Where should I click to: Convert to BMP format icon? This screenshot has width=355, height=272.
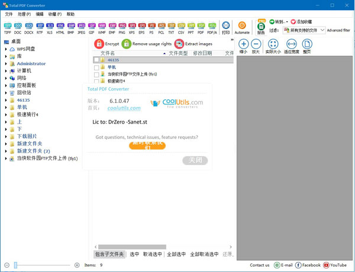(71, 28)
